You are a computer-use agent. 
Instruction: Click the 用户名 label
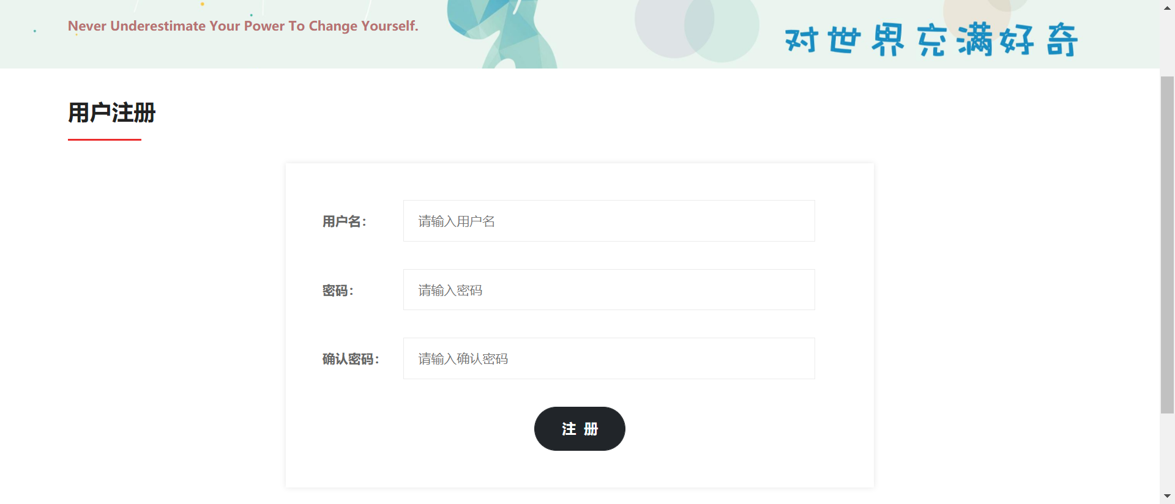[x=344, y=221]
